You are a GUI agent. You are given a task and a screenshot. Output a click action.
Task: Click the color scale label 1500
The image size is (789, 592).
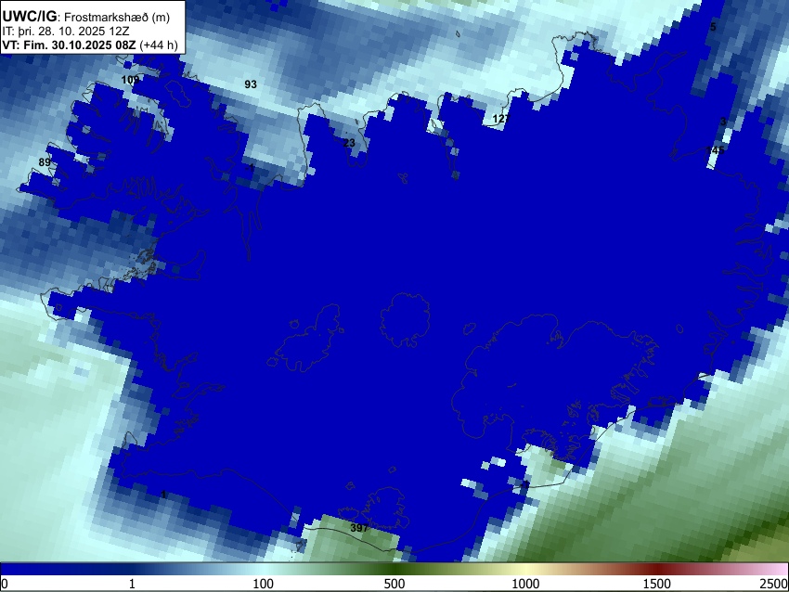[657, 584]
